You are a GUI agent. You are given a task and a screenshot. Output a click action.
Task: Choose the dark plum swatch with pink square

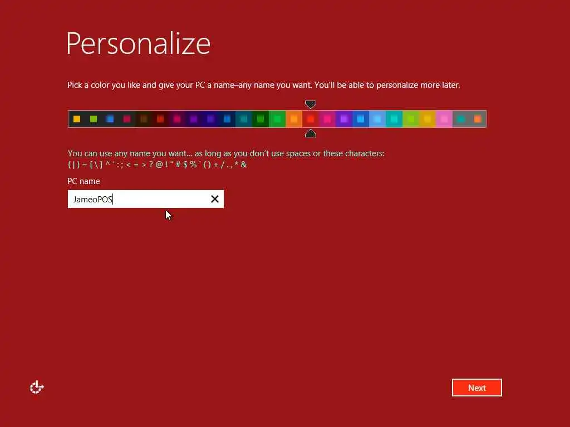[177, 119]
